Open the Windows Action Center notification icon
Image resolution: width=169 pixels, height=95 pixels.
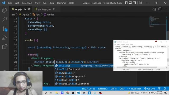click(166, 93)
